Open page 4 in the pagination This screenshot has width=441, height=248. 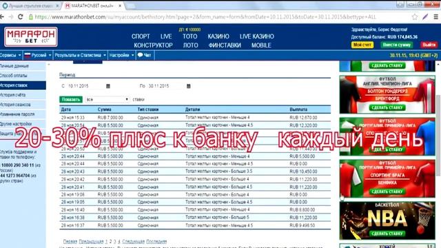(119, 242)
